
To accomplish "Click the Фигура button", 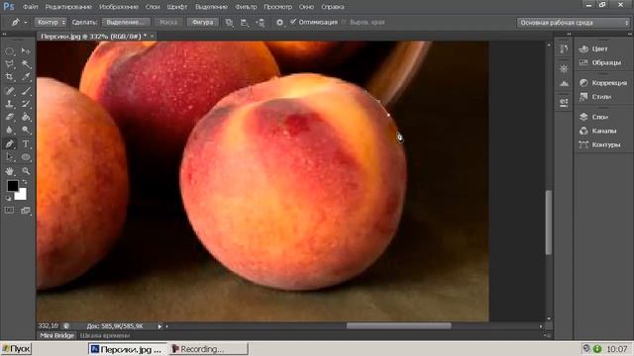I will click(202, 22).
